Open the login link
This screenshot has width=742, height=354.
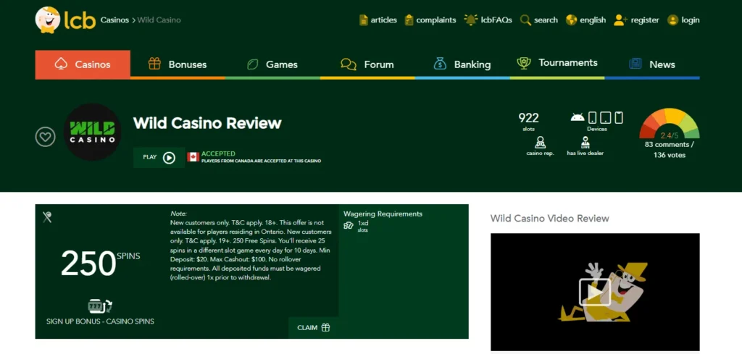[x=691, y=20]
